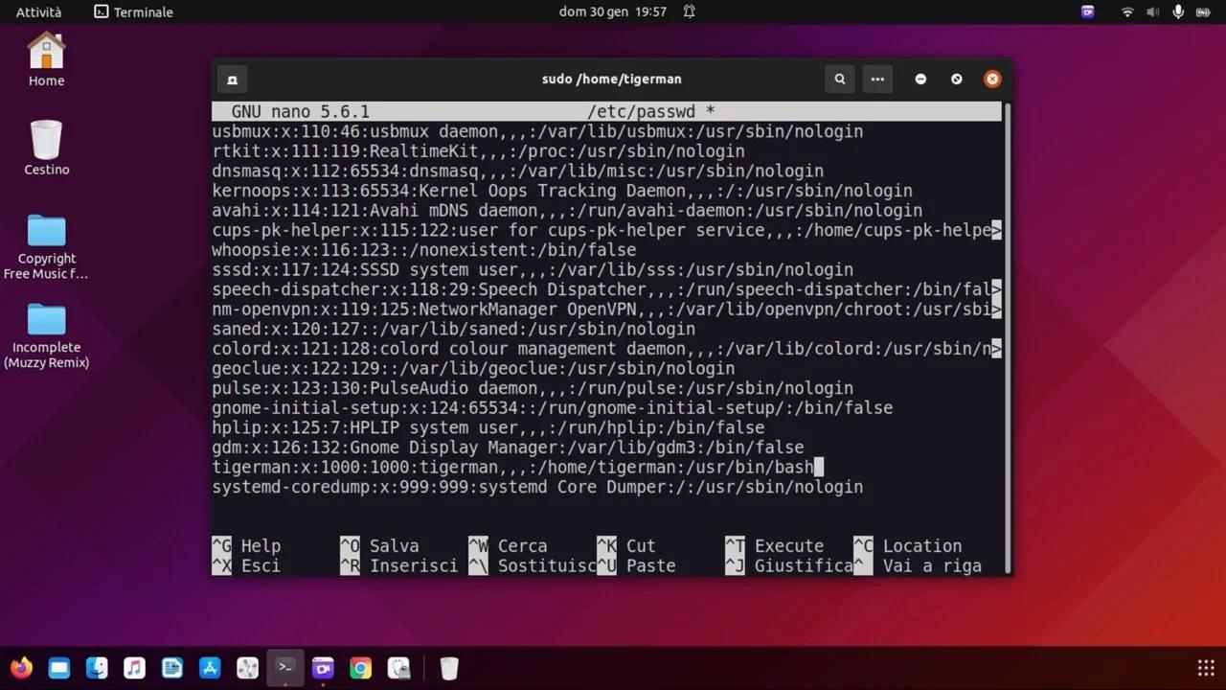Open the screen recorder app in the dock

322,668
